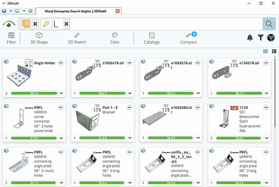The image size is (279, 187).
Task: Click the 3D cube icon on Angle Holder
Action: click(x=6, y=61)
